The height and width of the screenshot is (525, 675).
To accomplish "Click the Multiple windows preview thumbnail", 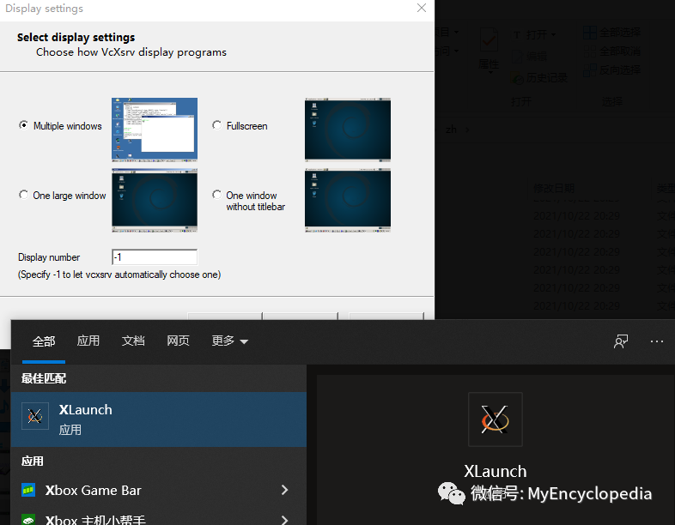I will click(x=155, y=130).
